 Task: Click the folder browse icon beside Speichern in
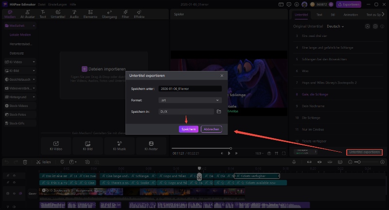point(219,111)
